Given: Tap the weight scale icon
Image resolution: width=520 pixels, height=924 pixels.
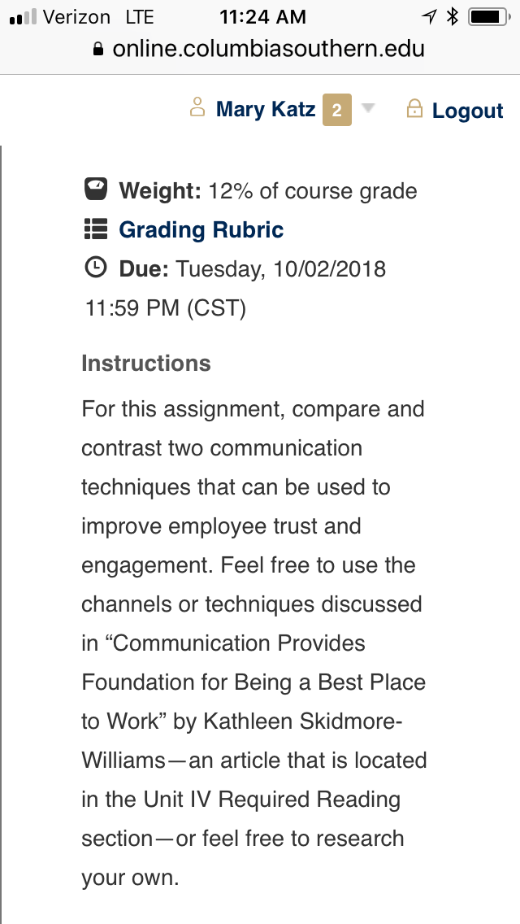Looking at the screenshot, I should [x=95, y=190].
